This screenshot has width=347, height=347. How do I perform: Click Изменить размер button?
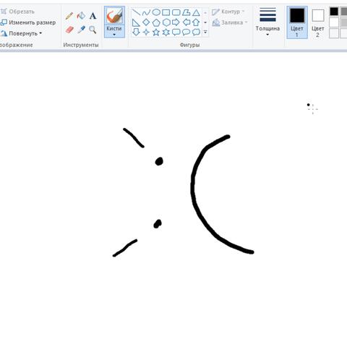(x=28, y=22)
